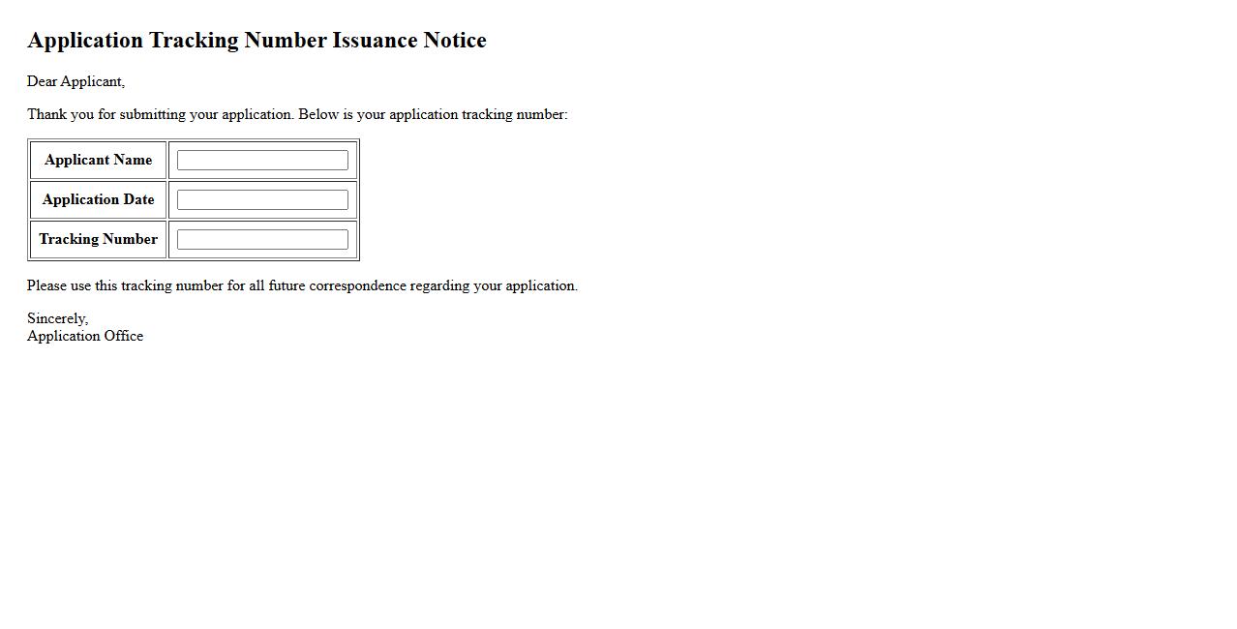This screenshot has height=629, width=1237.
Task: Click 'Please use' in the closing paragraph
Action: pyautogui.click(x=58, y=286)
